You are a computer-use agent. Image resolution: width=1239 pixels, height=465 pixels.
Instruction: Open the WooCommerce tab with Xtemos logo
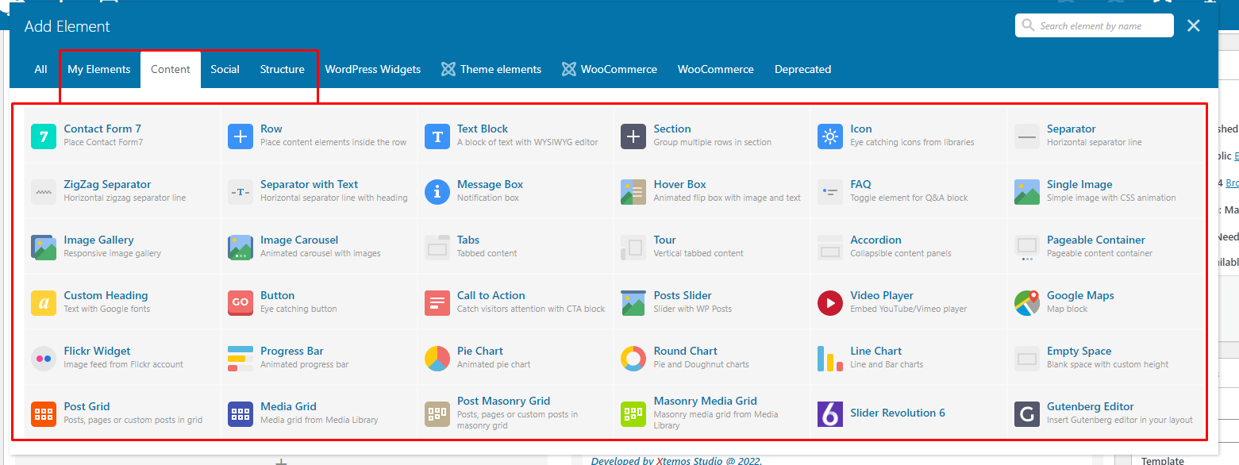[x=610, y=69]
